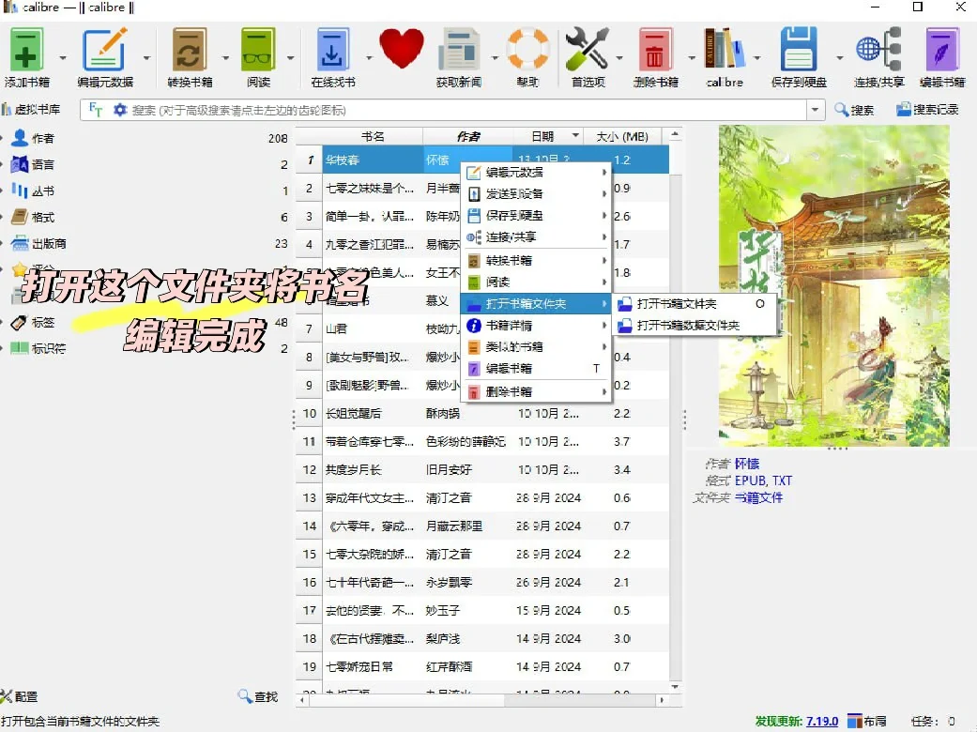Image resolution: width=977 pixels, height=732 pixels.
Task: Expand the 标签 (Tags) category
Action: click(x=3, y=322)
